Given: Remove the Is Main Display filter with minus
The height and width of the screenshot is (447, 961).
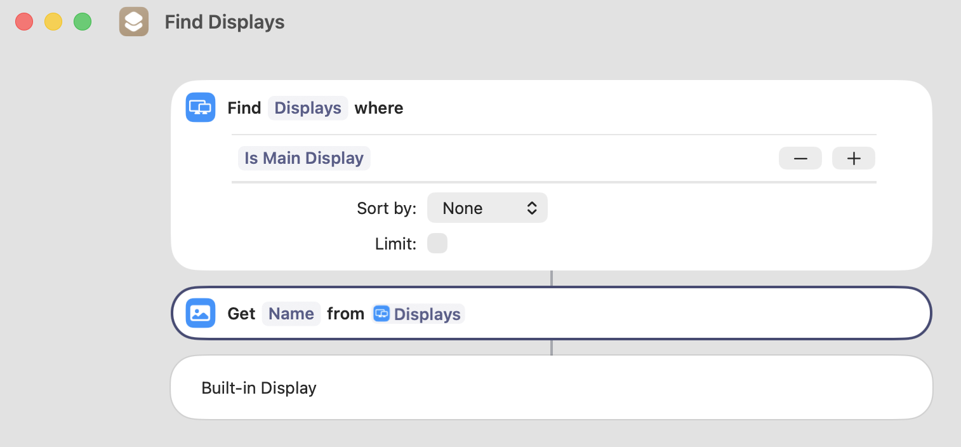Looking at the screenshot, I should click(800, 158).
